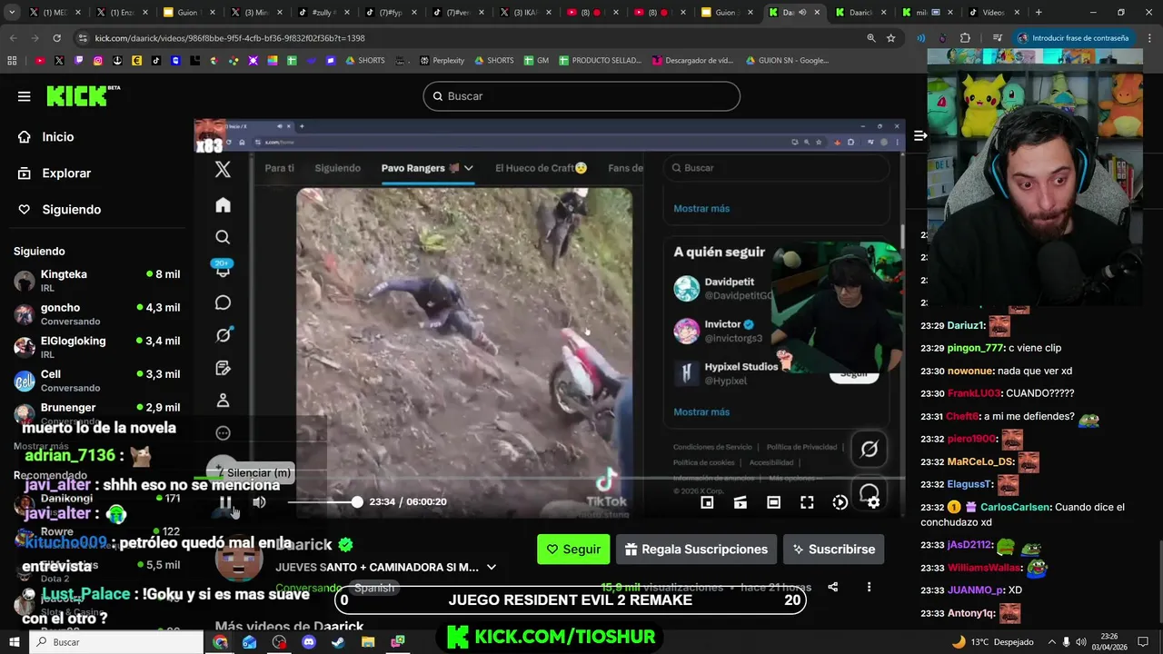This screenshot has width=1163, height=654.
Task: Switch player to theater mode
Action: [773, 502]
